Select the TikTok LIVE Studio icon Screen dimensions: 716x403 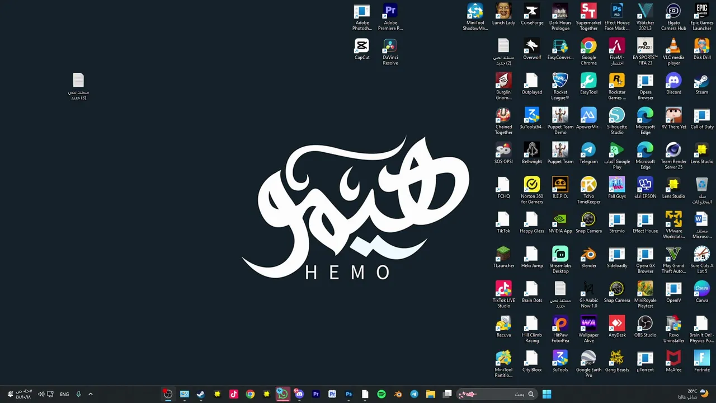(503, 295)
